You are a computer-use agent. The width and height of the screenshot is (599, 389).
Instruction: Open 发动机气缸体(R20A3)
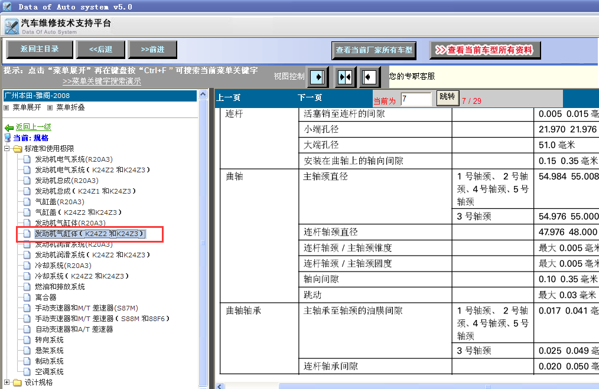[70, 223]
